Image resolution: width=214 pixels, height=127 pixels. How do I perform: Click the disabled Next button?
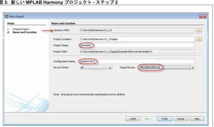click(x=148, y=119)
